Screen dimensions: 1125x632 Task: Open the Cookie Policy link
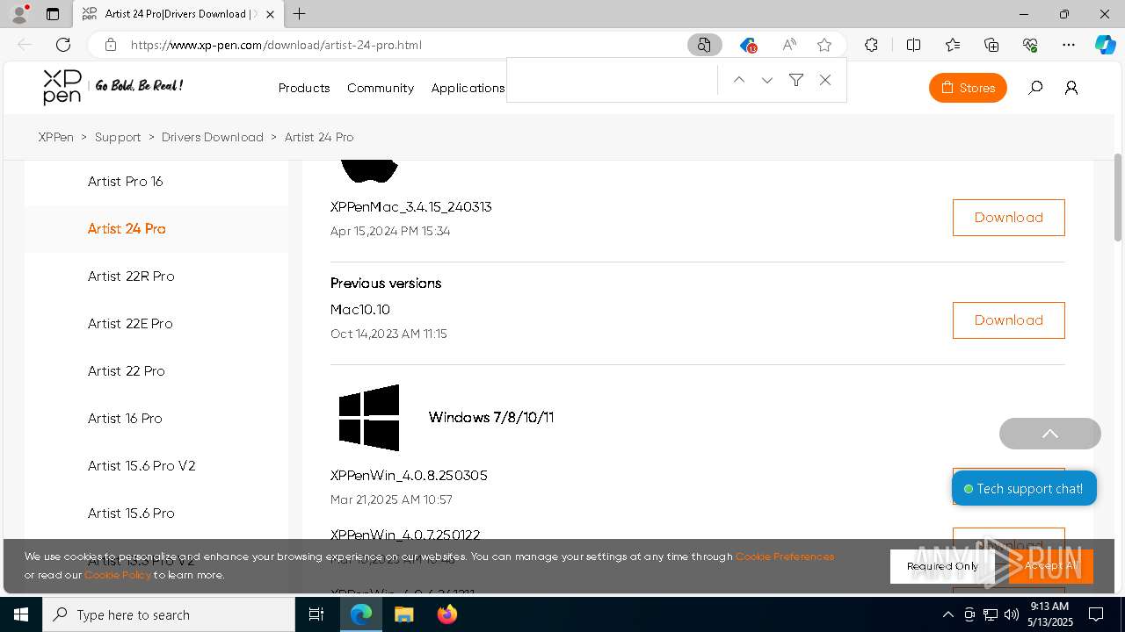point(118,575)
